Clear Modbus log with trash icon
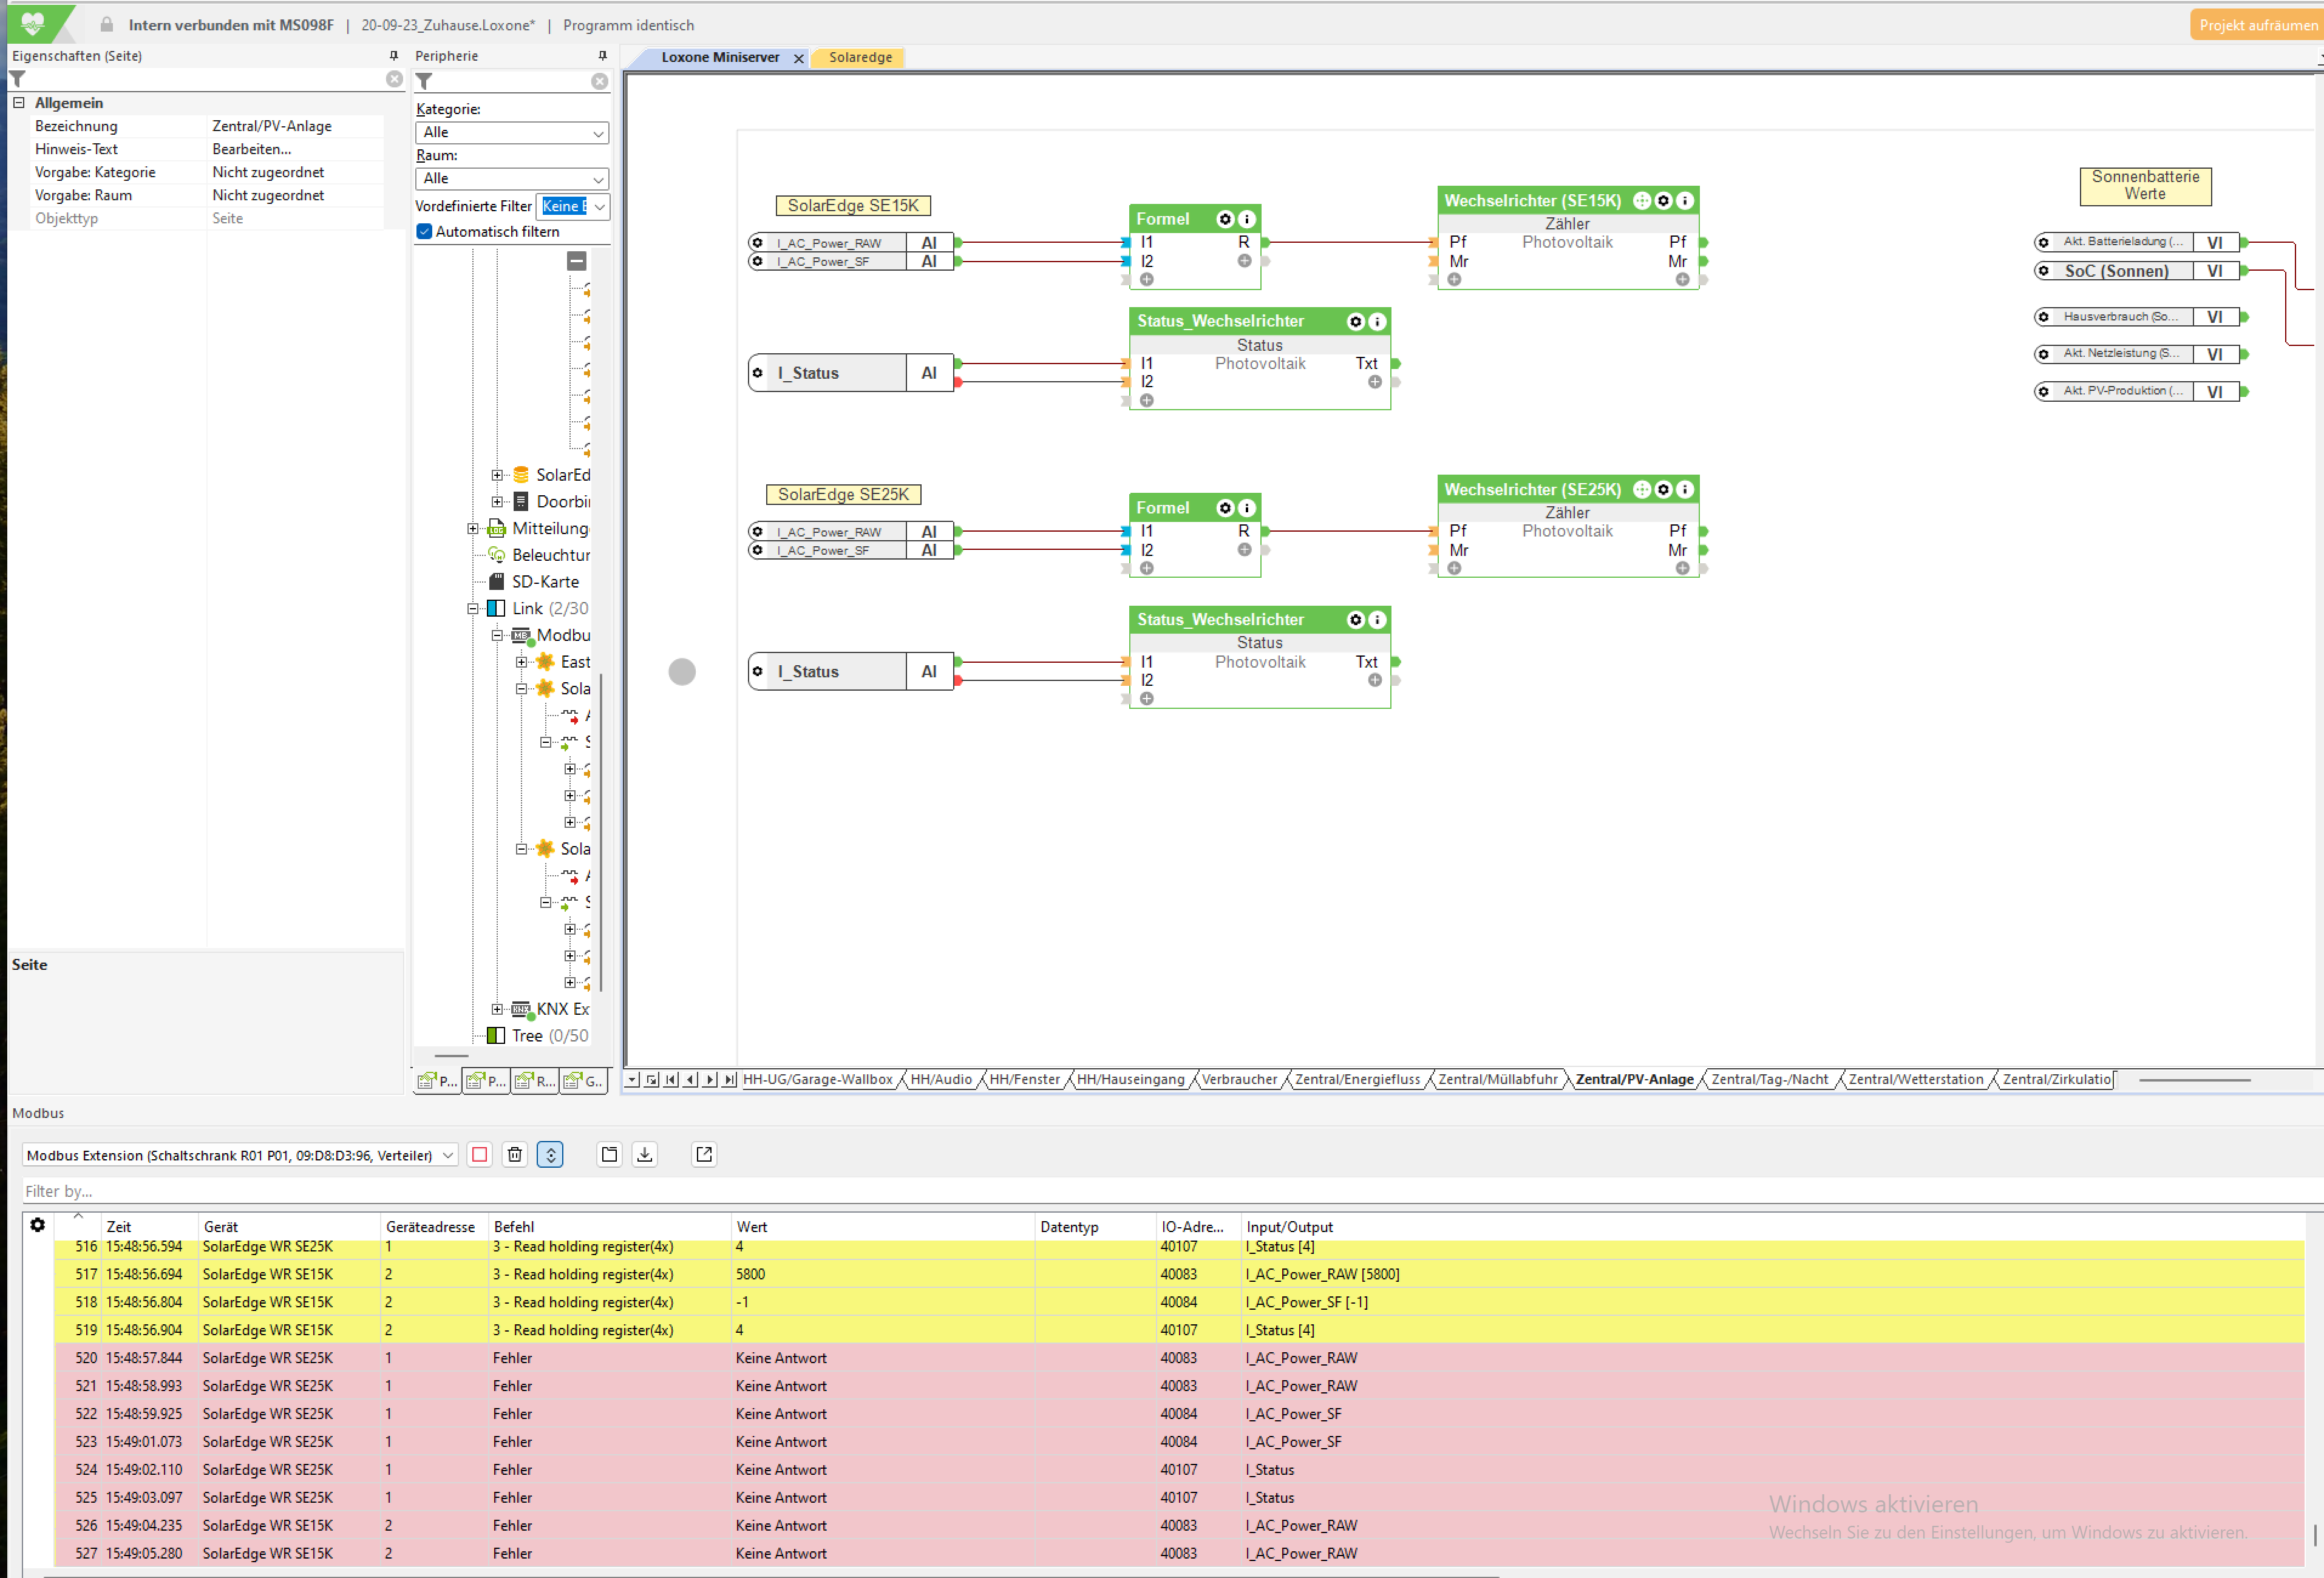The width and height of the screenshot is (2324, 1578). [x=514, y=1154]
